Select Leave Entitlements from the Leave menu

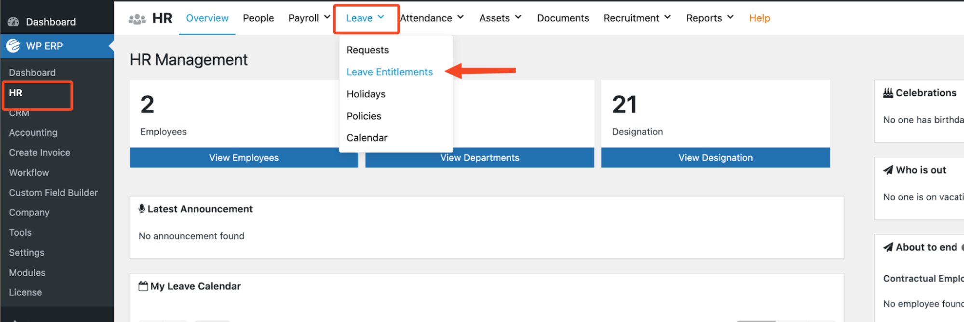pos(389,72)
